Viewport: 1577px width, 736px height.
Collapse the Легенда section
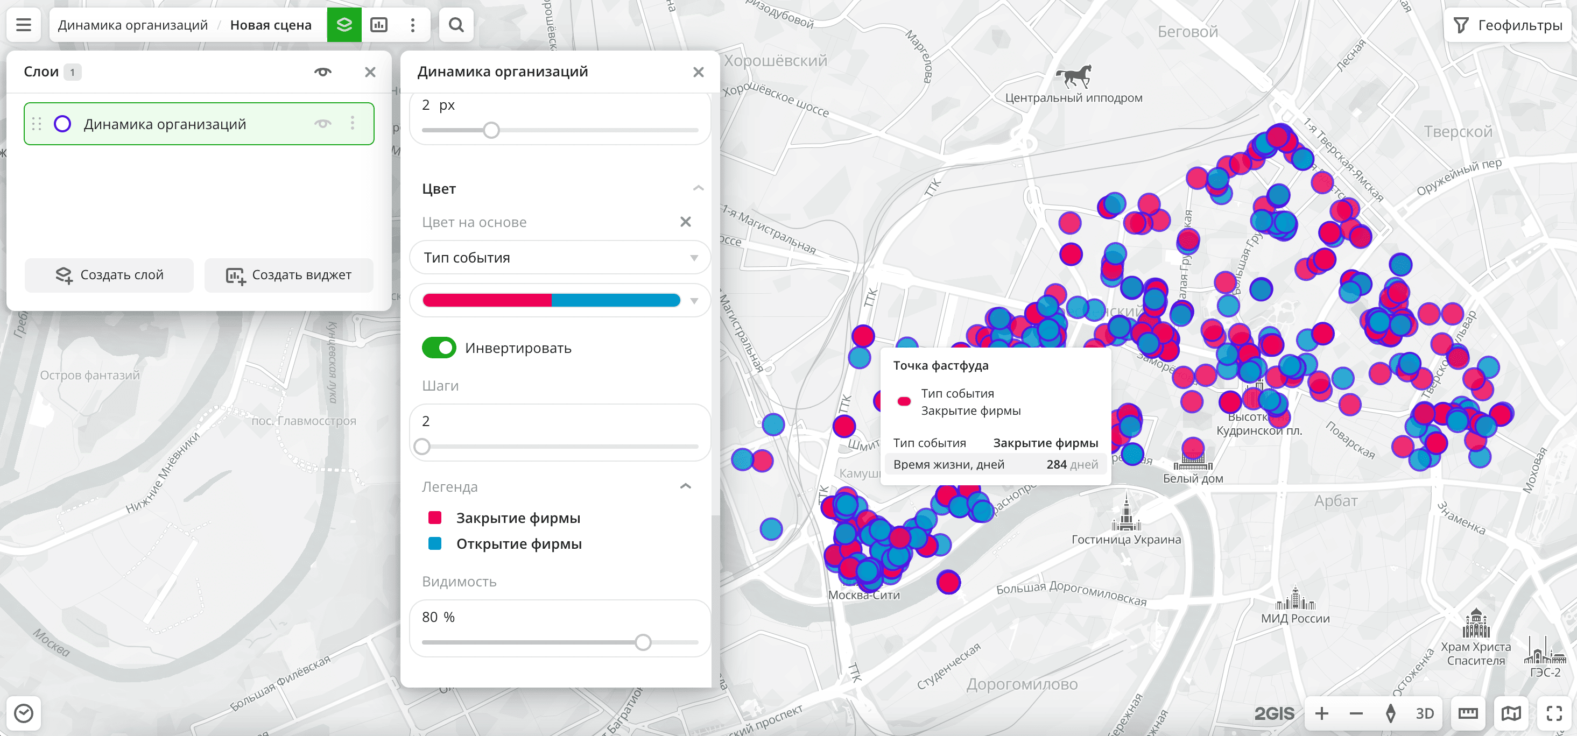pos(685,486)
